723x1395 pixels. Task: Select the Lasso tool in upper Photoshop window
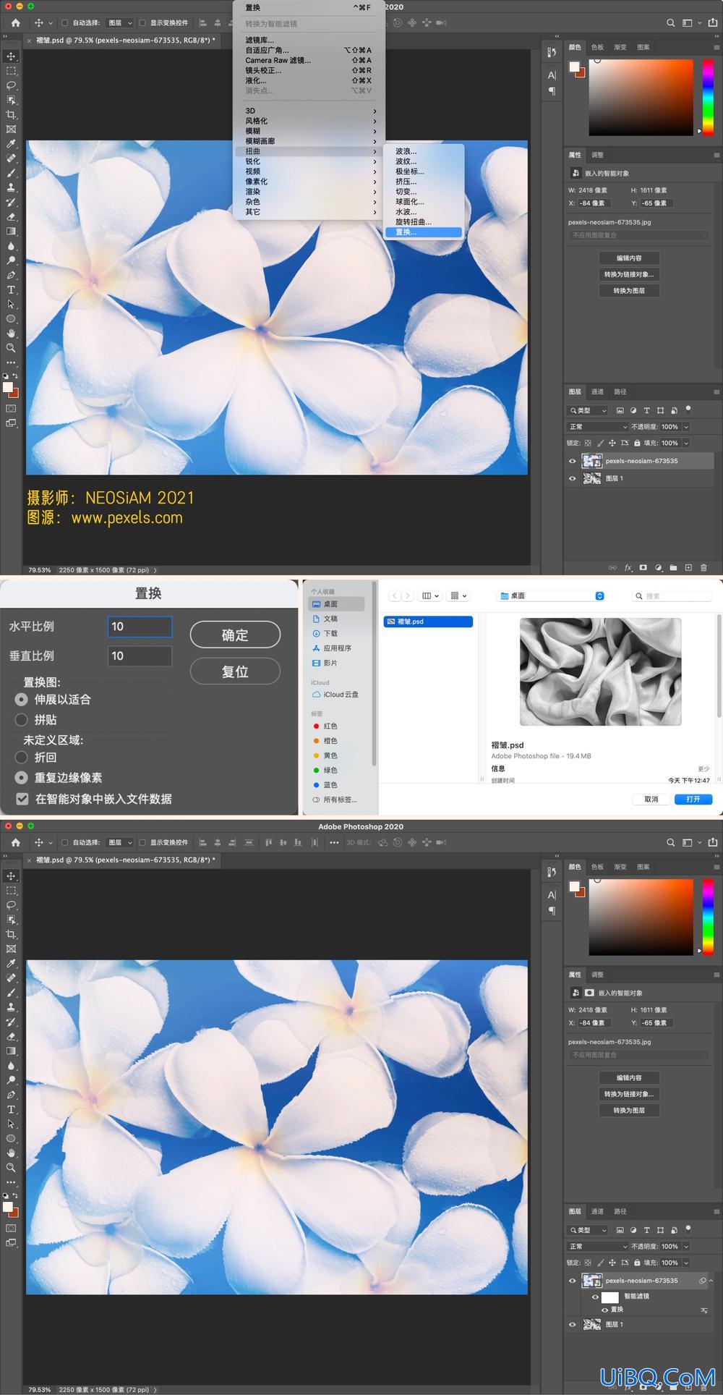[11, 85]
